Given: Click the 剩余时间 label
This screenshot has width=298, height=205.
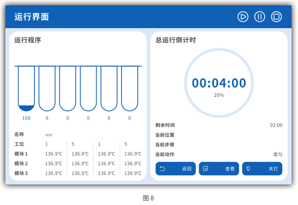Looking at the screenshot, I should [x=165, y=125].
